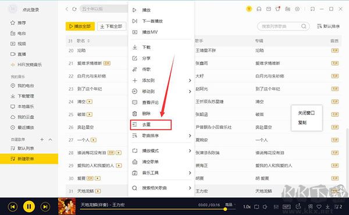Open the mail message icon at top
Image resolution: width=349 pixels, height=215 pixels.
coord(269,9)
